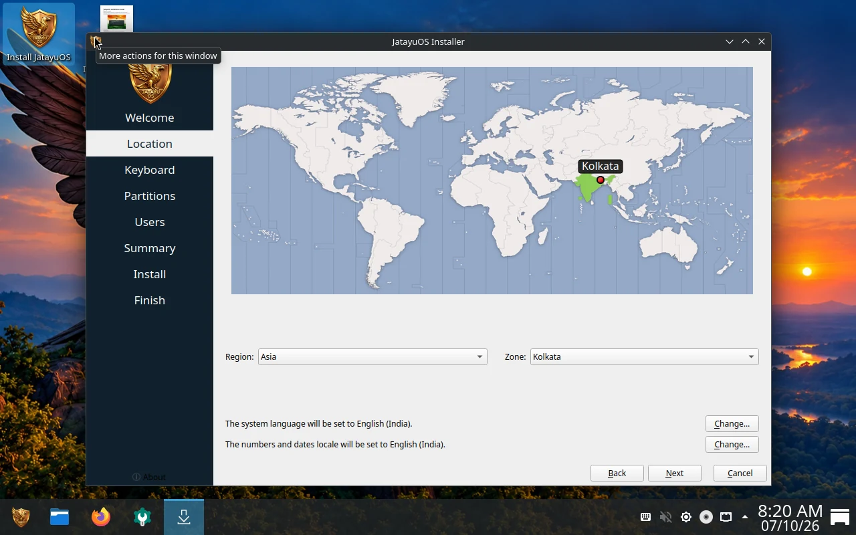The height and width of the screenshot is (535, 856).
Task: Open the JatayuOS application launcher in the taskbar
Action: 21,517
